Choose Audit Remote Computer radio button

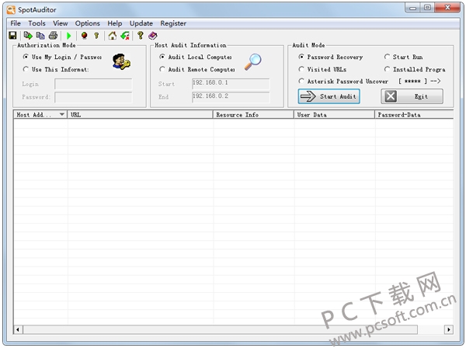[x=197, y=69]
